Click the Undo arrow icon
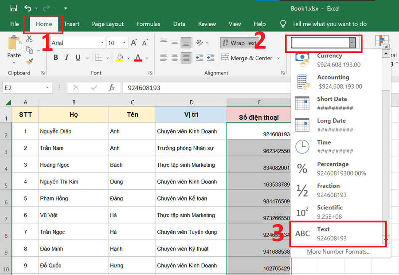The width and height of the screenshot is (399, 275). pos(28,8)
